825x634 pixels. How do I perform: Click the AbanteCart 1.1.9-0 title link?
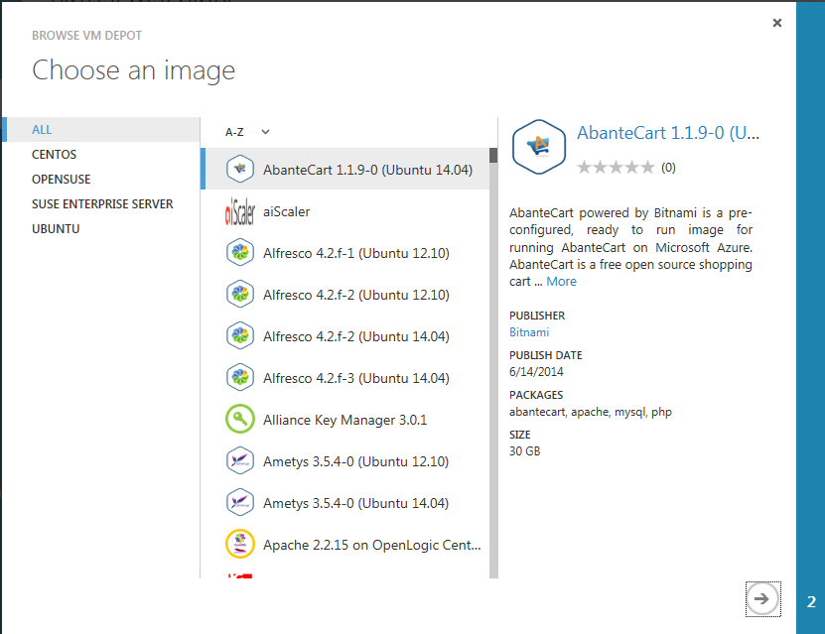click(x=668, y=134)
